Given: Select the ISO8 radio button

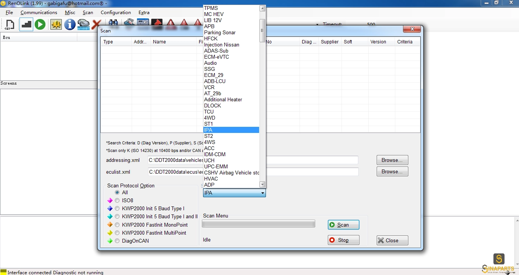Looking at the screenshot, I should 117,200.
